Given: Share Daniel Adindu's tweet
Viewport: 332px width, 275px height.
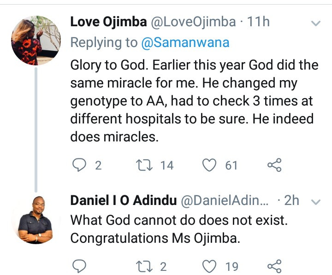Looking at the screenshot, I should pyautogui.click(x=274, y=266).
